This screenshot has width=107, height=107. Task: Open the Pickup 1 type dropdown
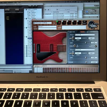pyautogui.click(x=85, y=35)
